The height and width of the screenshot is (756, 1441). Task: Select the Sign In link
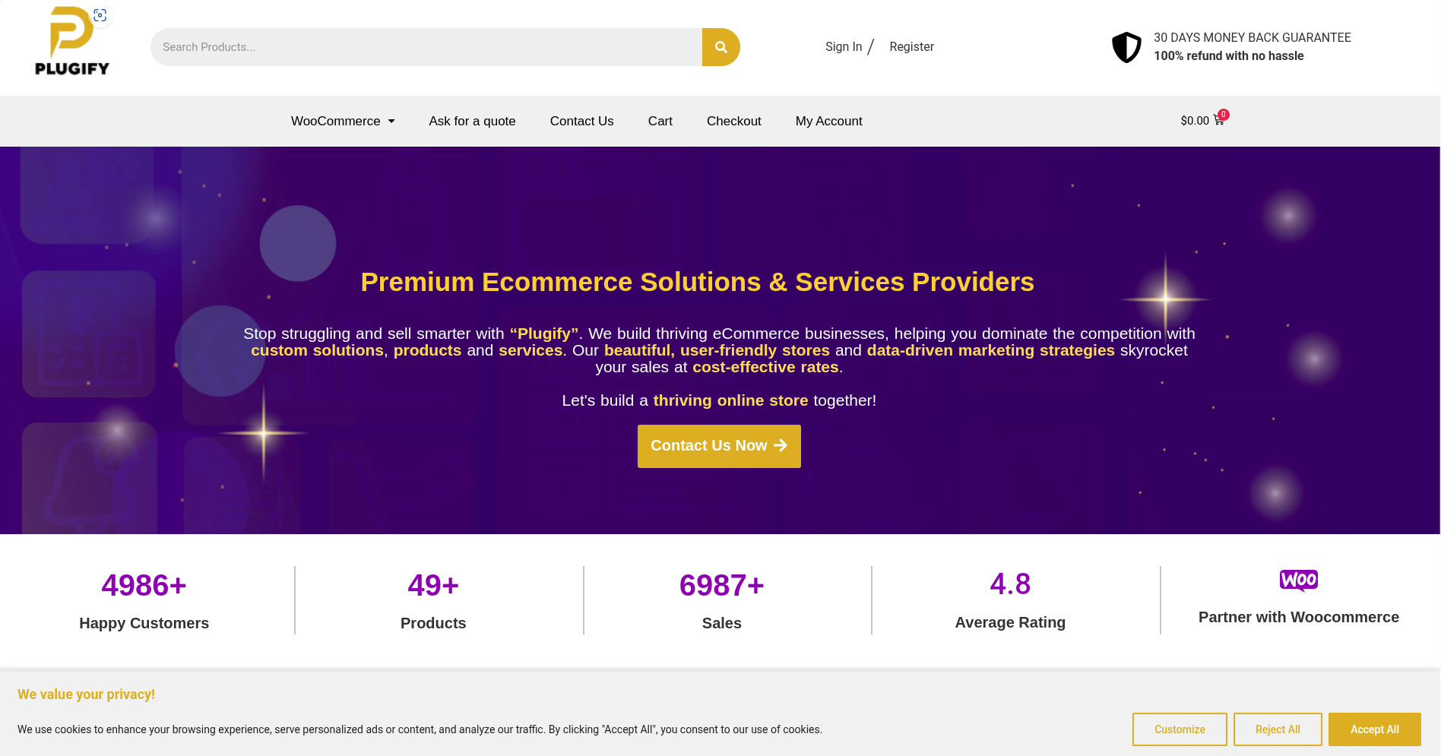(843, 46)
